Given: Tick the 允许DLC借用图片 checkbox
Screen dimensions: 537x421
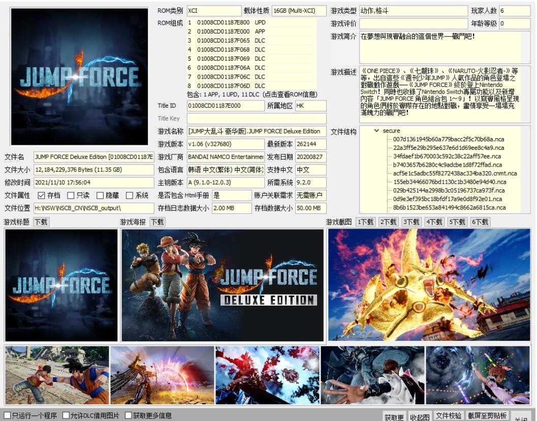Looking at the screenshot, I should 66,415.
